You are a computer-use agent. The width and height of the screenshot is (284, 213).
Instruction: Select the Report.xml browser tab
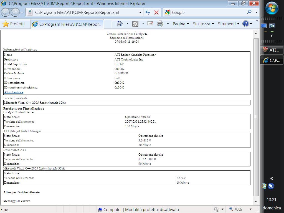[67, 24]
